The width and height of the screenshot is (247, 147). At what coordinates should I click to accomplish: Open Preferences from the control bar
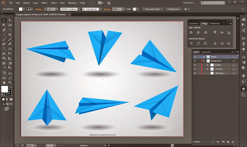173,9
